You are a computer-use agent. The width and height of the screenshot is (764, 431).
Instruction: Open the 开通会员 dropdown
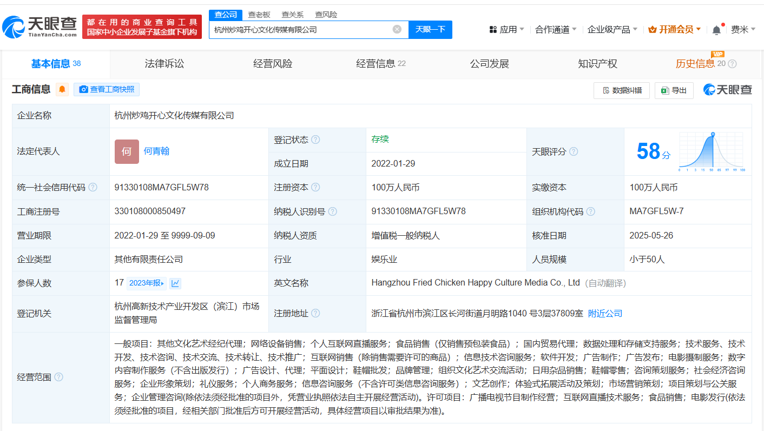tap(674, 29)
